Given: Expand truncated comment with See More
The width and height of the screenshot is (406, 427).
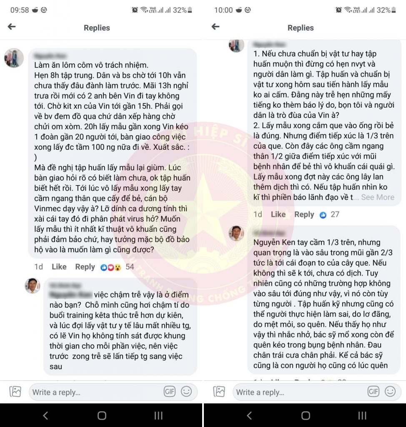Looking at the screenshot, I should (378, 197).
